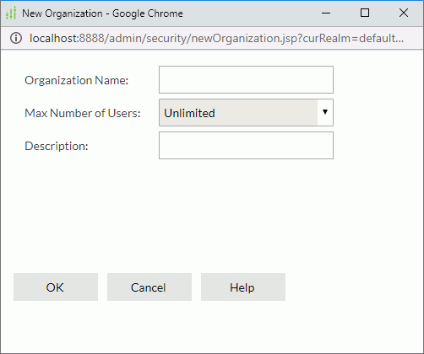Dismiss the dialog with Cancel button

point(149,287)
